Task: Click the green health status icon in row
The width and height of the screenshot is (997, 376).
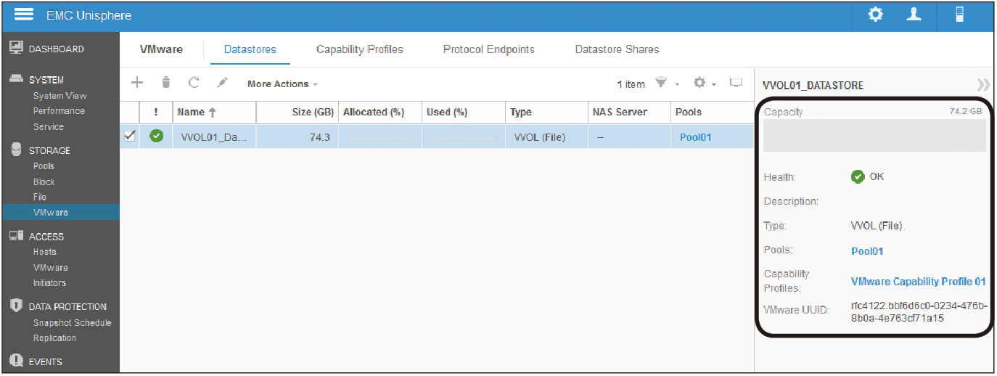Action: click(157, 136)
